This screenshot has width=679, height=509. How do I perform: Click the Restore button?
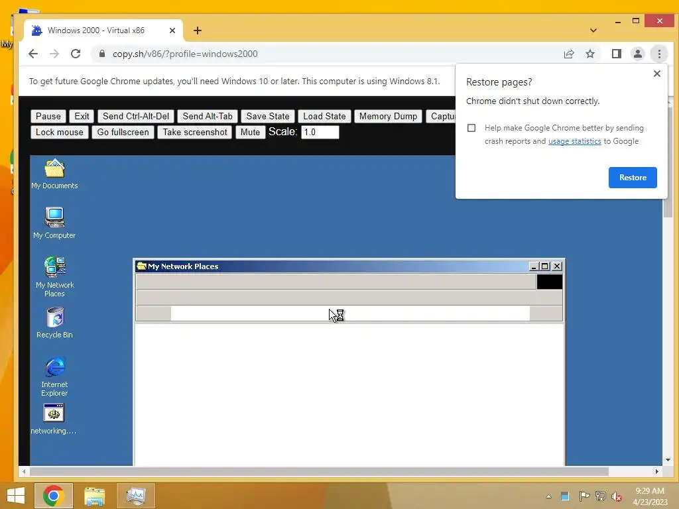click(632, 178)
